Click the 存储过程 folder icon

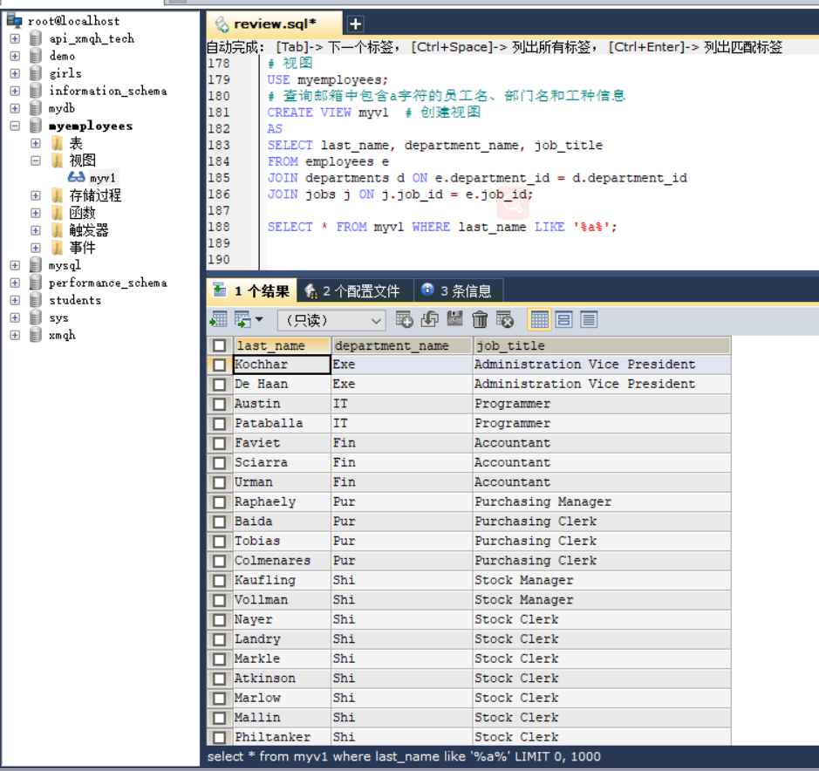point(58,195)
